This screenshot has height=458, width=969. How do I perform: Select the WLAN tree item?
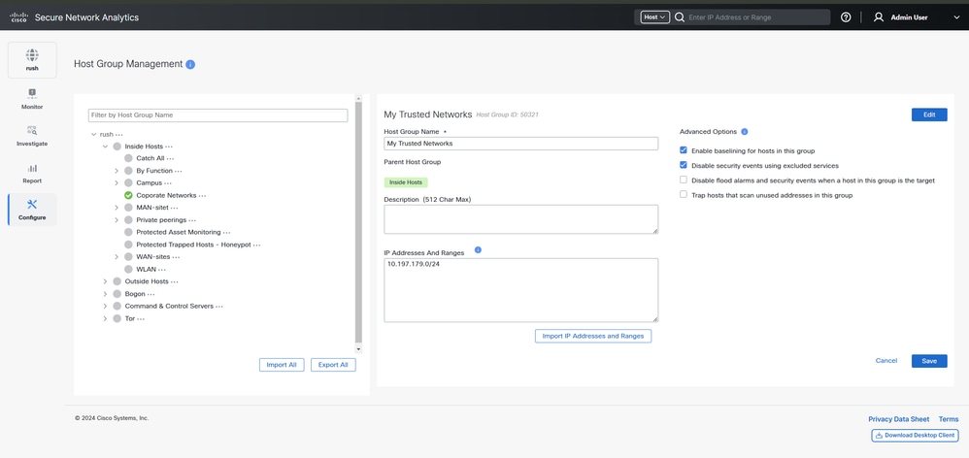click(146, 269)
